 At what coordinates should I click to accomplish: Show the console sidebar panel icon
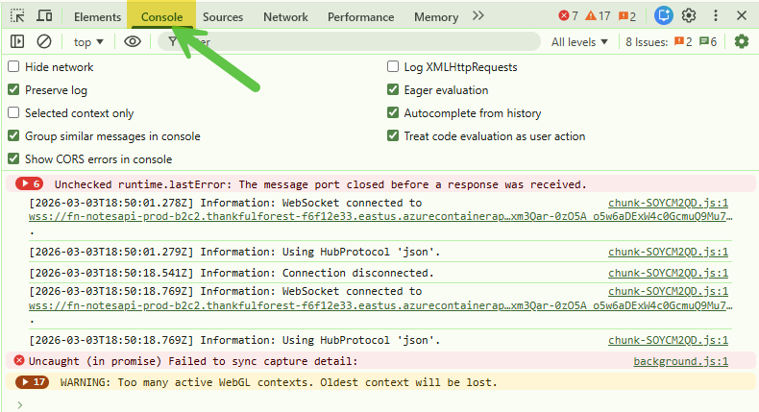[17, 41]
